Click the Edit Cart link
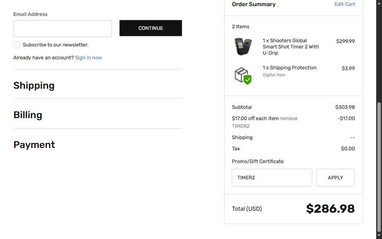Screen dimensions: 382x239 point(344,4)
